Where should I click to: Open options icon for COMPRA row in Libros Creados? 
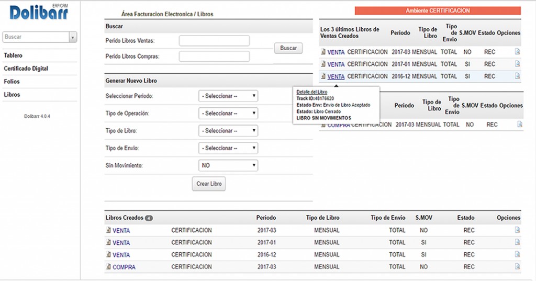pyautogui.click(x=517, y=266)
